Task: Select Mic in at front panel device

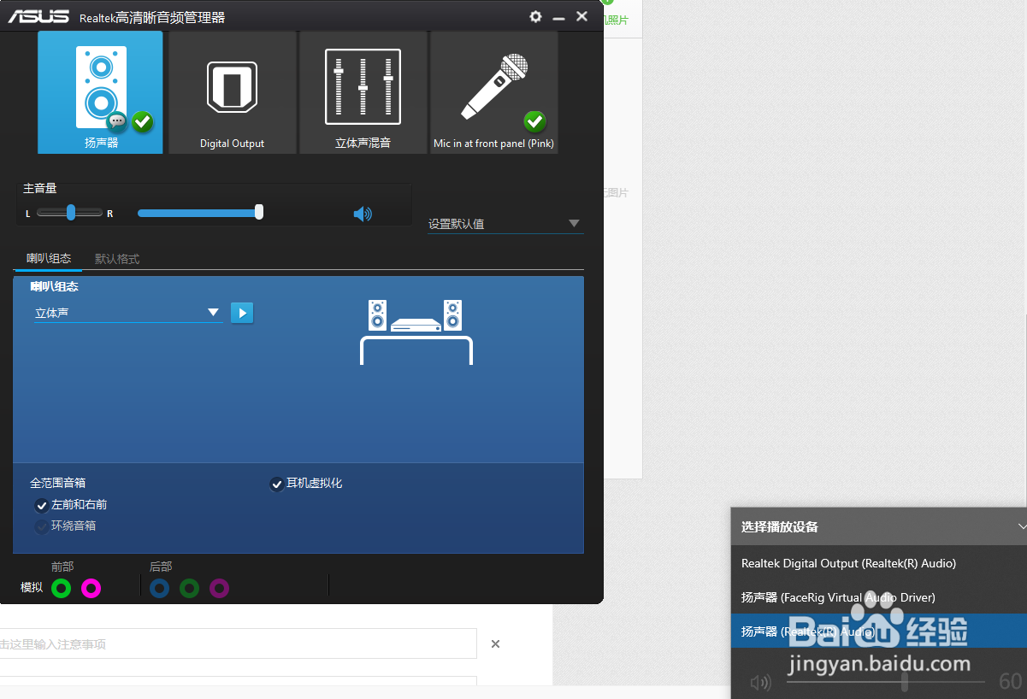Action: coord(493,92)
